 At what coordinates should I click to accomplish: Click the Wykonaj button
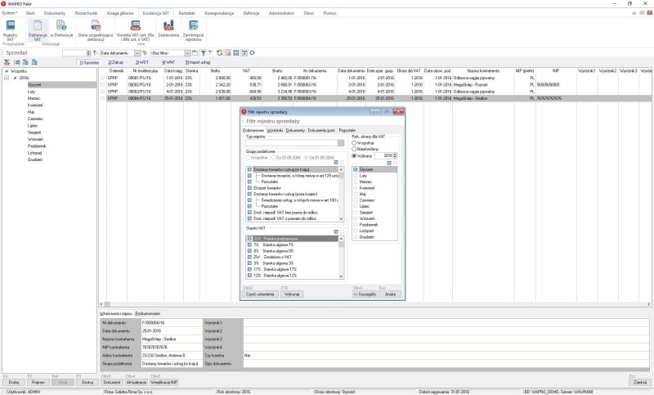(x=291, y=293)
